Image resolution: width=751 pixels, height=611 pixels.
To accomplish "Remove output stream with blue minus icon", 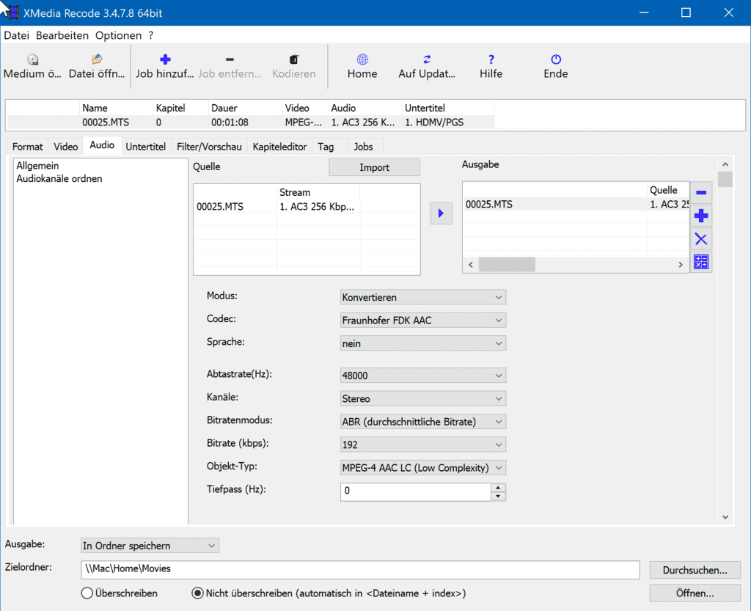I will (x=701, y=193).
